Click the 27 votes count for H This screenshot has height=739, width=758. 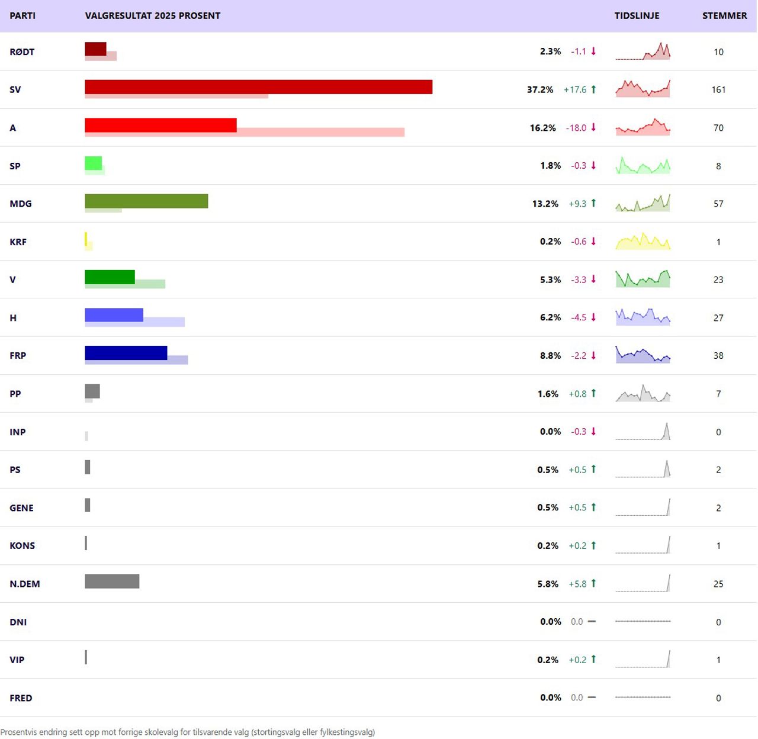[718, 317]
